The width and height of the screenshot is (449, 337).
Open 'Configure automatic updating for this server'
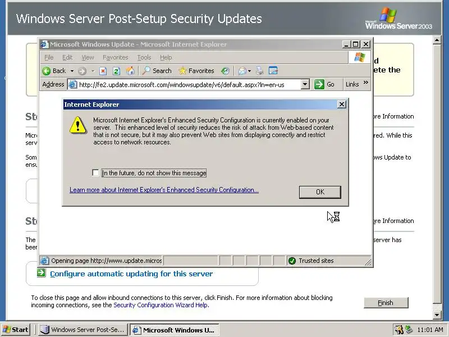tap(131, 274)
